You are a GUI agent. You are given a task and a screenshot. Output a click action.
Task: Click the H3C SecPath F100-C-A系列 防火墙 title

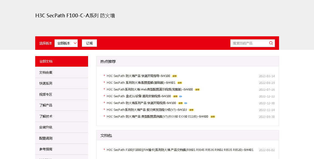tap(75, 16)
